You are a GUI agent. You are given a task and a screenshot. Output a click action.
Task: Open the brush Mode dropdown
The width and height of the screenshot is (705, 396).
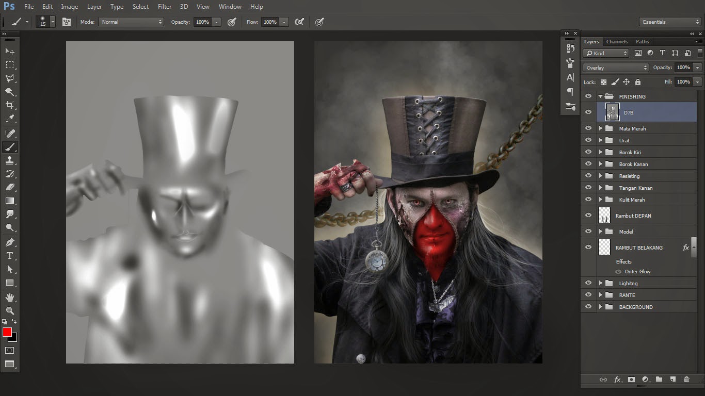(131, 22)
